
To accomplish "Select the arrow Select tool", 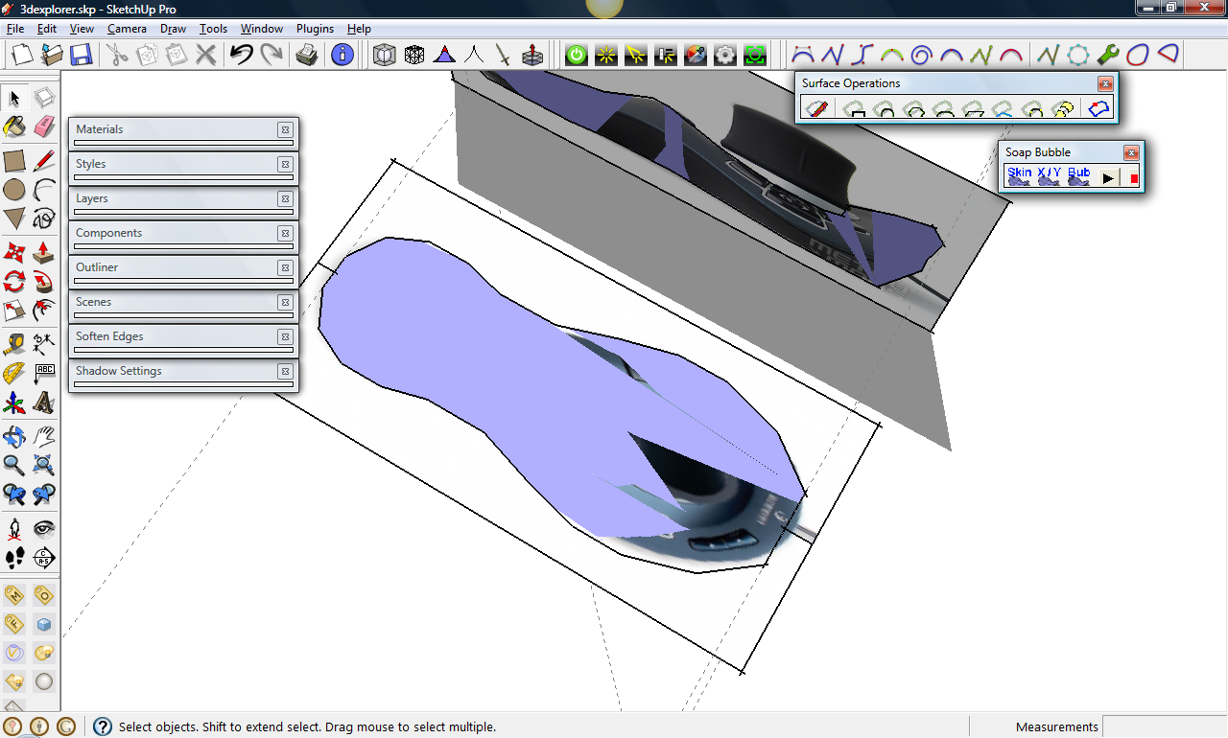I will click(14, 98).
